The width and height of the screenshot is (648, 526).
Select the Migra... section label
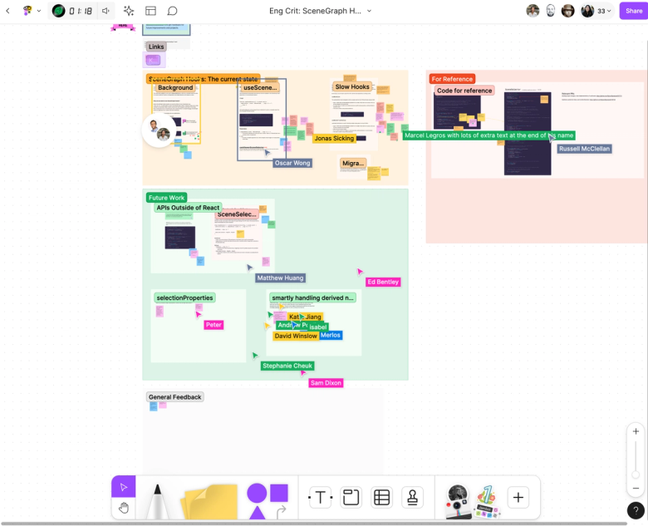click(353, 164)
